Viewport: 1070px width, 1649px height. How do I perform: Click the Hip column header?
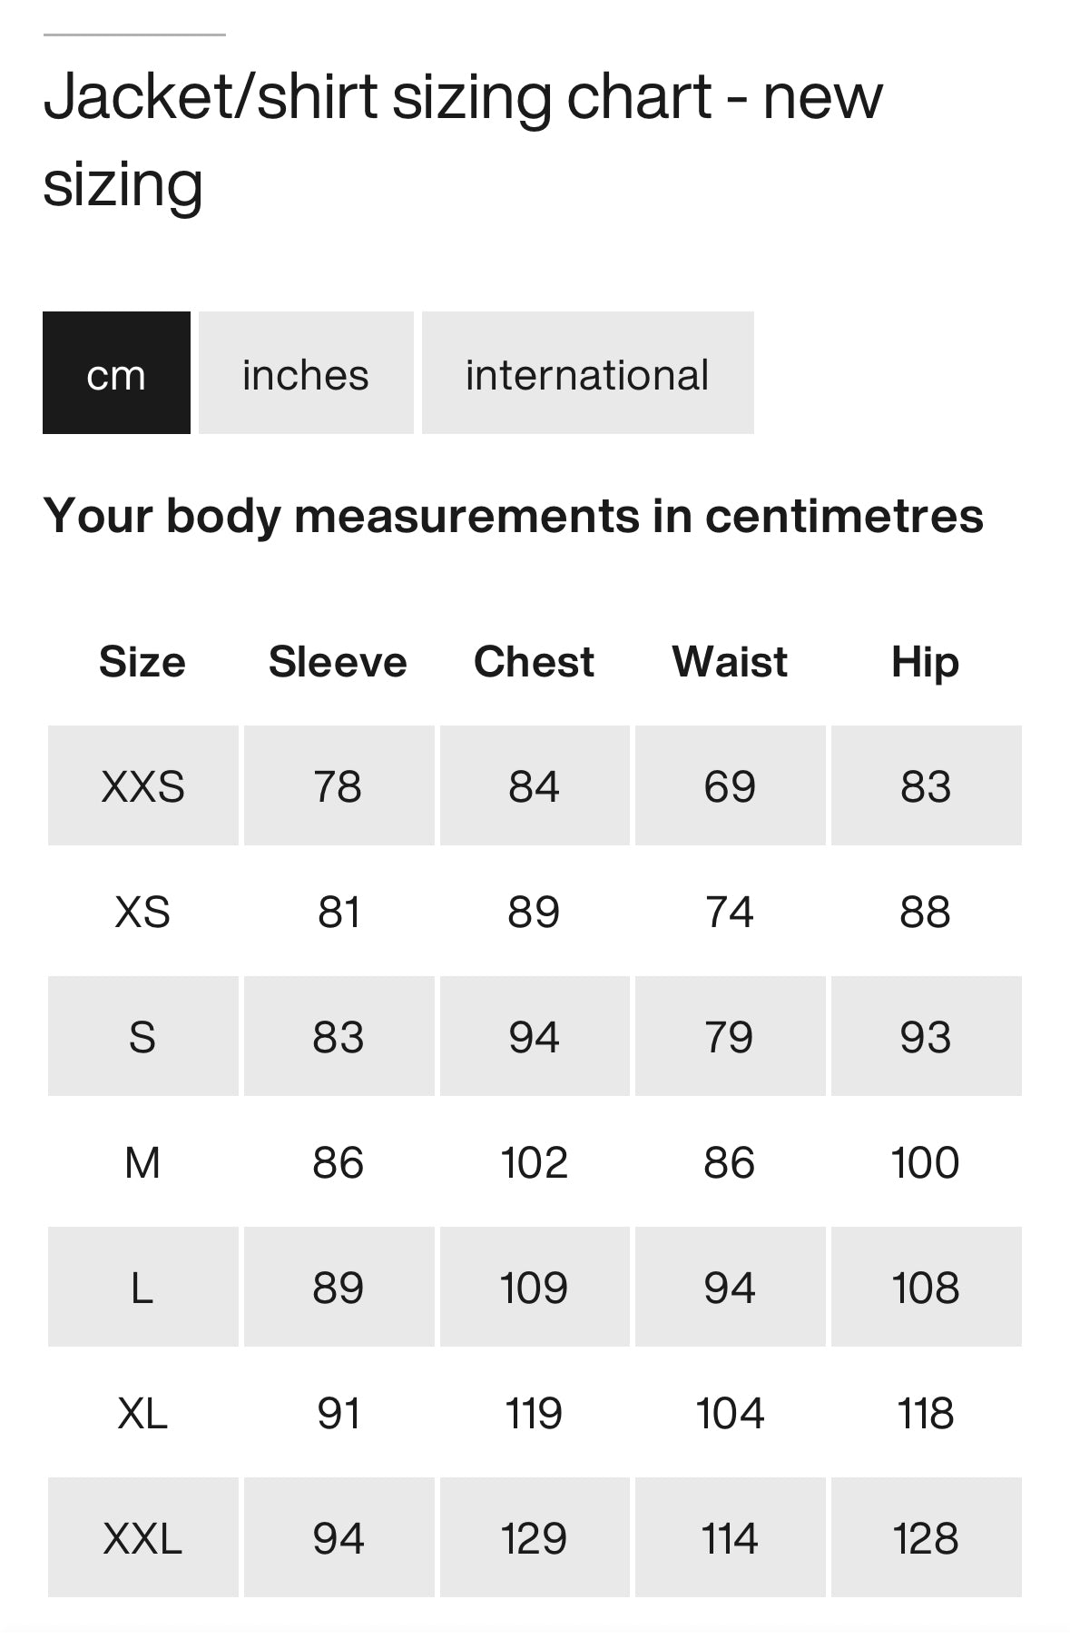(x=925, y=662)
